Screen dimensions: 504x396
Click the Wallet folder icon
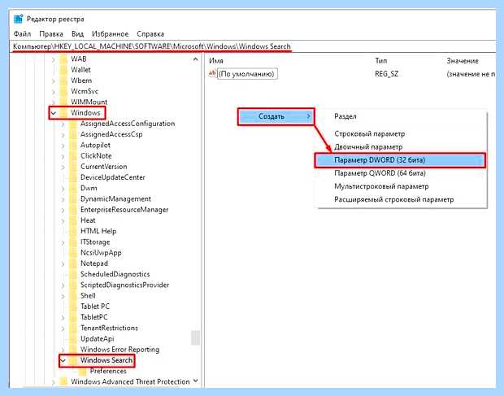tap(64, 70)
